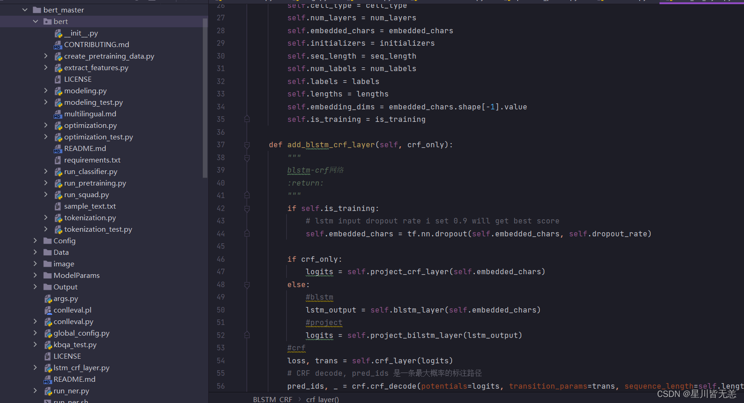
Task: Select the conlleval.pl perl file icon
Action: point(48,310)
